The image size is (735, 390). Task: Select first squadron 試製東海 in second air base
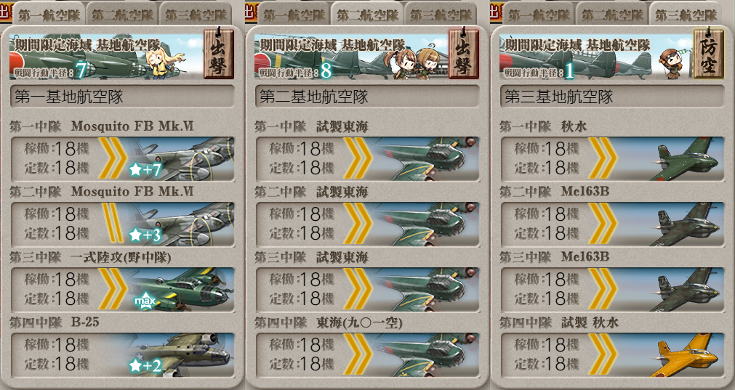pyautogui.click(x=367, y=159)
